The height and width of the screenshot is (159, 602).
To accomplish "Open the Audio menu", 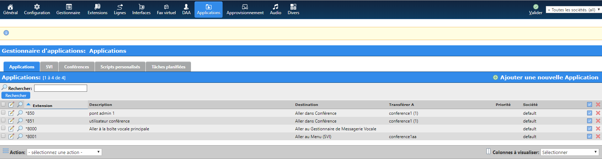I will (276, 10).
